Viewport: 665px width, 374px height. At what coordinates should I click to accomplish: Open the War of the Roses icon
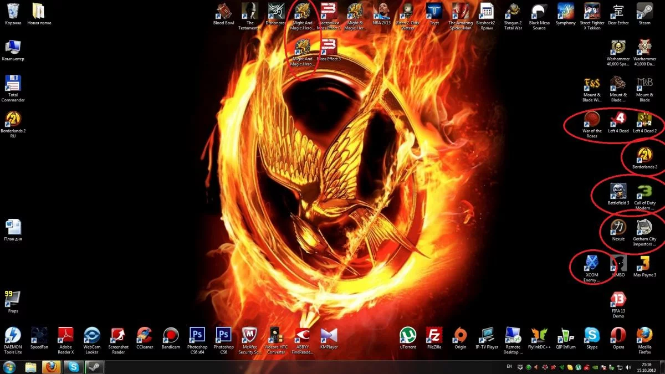pyautogui.click(x=592, y=125)
